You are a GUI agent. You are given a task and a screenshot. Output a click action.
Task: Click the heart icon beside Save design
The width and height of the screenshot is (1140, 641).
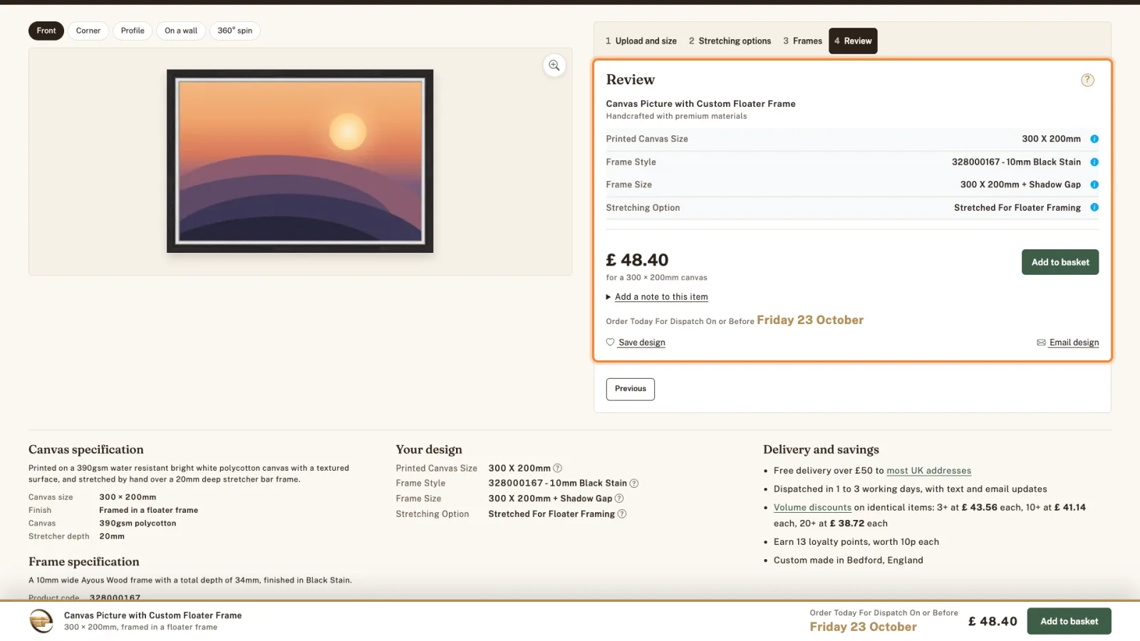pyautogui.click(x=611, y=343)
